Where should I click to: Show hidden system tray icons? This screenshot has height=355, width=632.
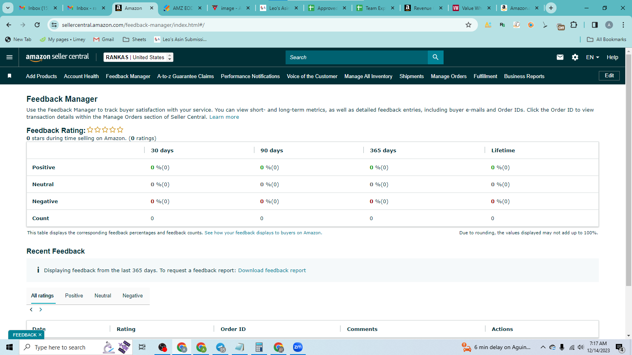pyautogui.click(x=543, y=347)
